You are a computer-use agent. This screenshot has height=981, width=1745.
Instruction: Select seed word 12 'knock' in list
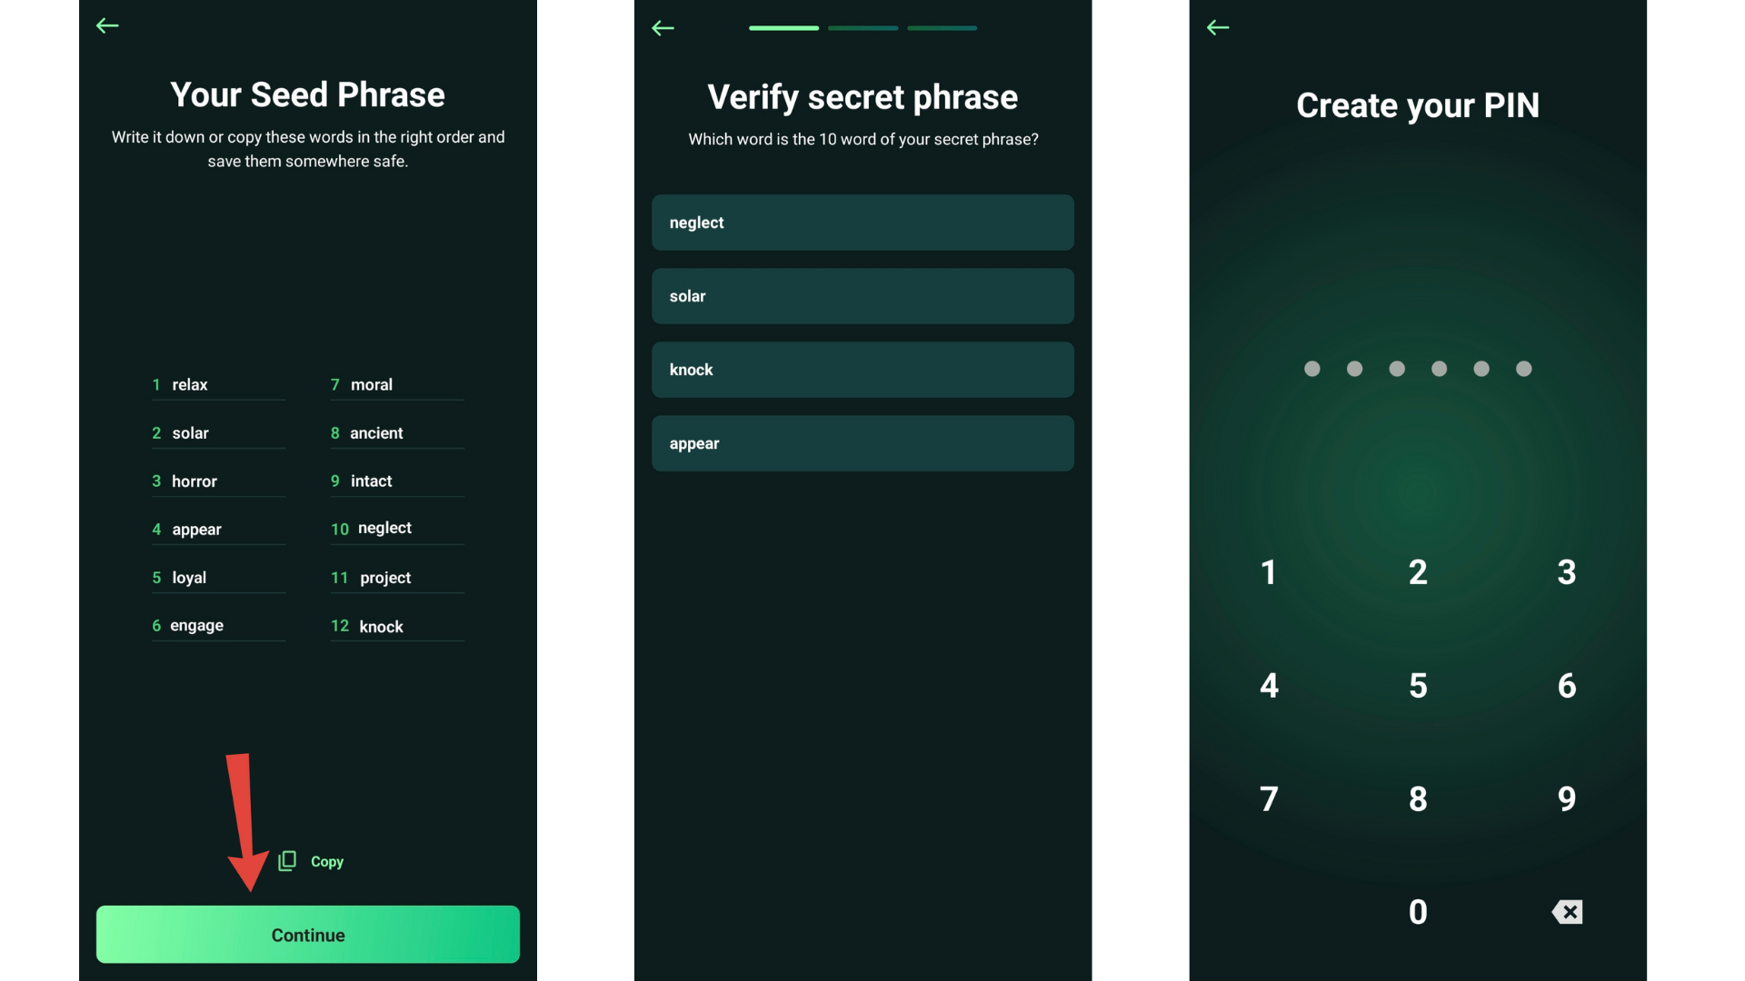pos(397,626)
